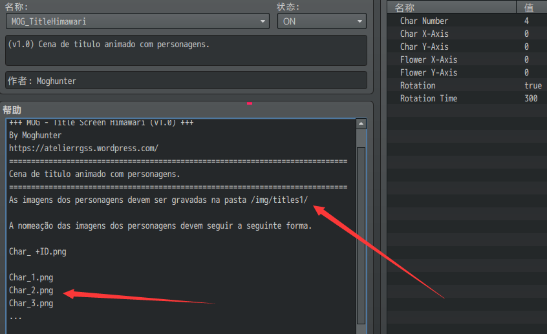The width and height of the screenshot is (547, 334).
Task: Click the Char_1.png line in help text
Action: pos(31,278)
